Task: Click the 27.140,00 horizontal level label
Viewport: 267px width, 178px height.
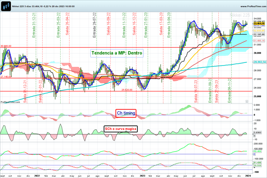Action: pos(6,77)
